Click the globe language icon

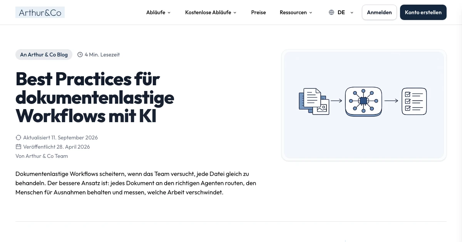pyautogui.click(x=331, y=12)
